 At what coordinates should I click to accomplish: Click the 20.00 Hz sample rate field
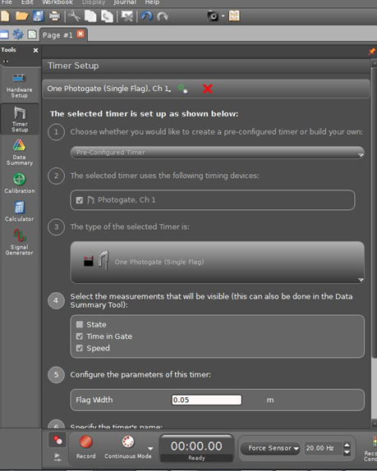point(323,448)
